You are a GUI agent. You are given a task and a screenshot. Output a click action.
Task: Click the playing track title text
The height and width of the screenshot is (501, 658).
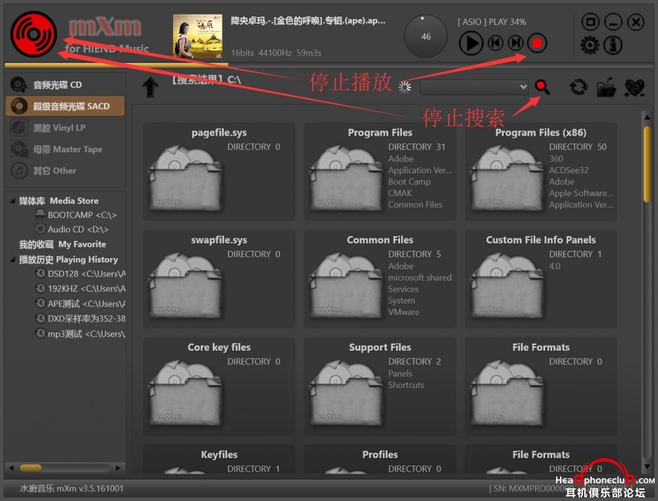308,20
